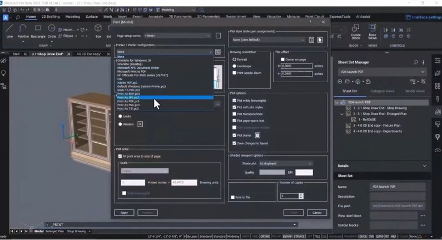The height and width of the screenshot is (240, 442).
Task: Activate the Circle tool
Action: 52,31
